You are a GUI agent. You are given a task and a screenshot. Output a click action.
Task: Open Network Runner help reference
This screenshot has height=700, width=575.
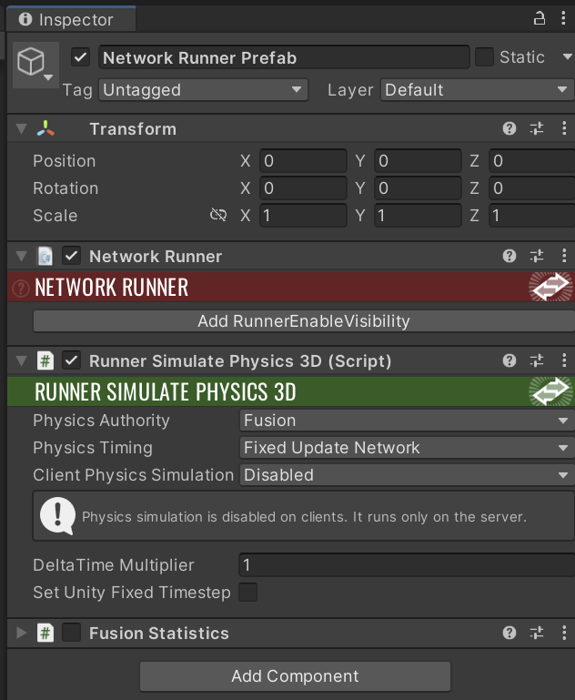pyautogui.click(x=509, y=256)
